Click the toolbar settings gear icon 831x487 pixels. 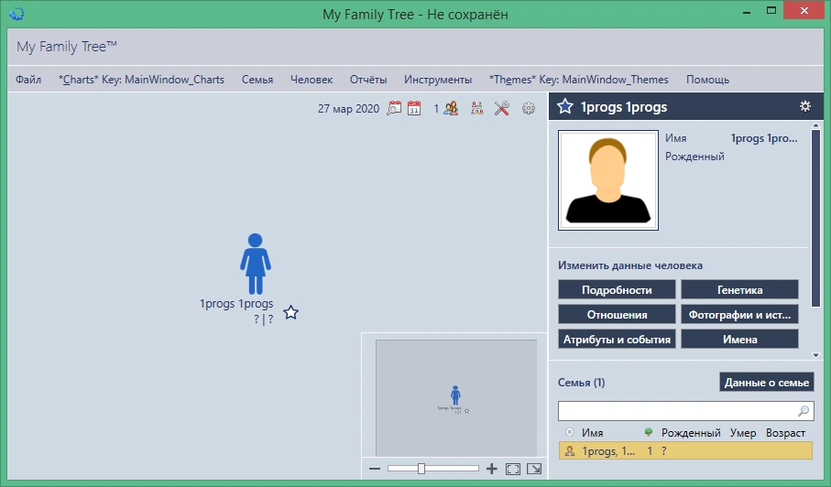point(529,109)
